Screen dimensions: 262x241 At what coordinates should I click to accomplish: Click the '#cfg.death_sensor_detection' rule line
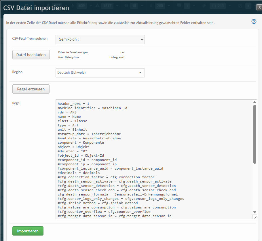point(117,186)
